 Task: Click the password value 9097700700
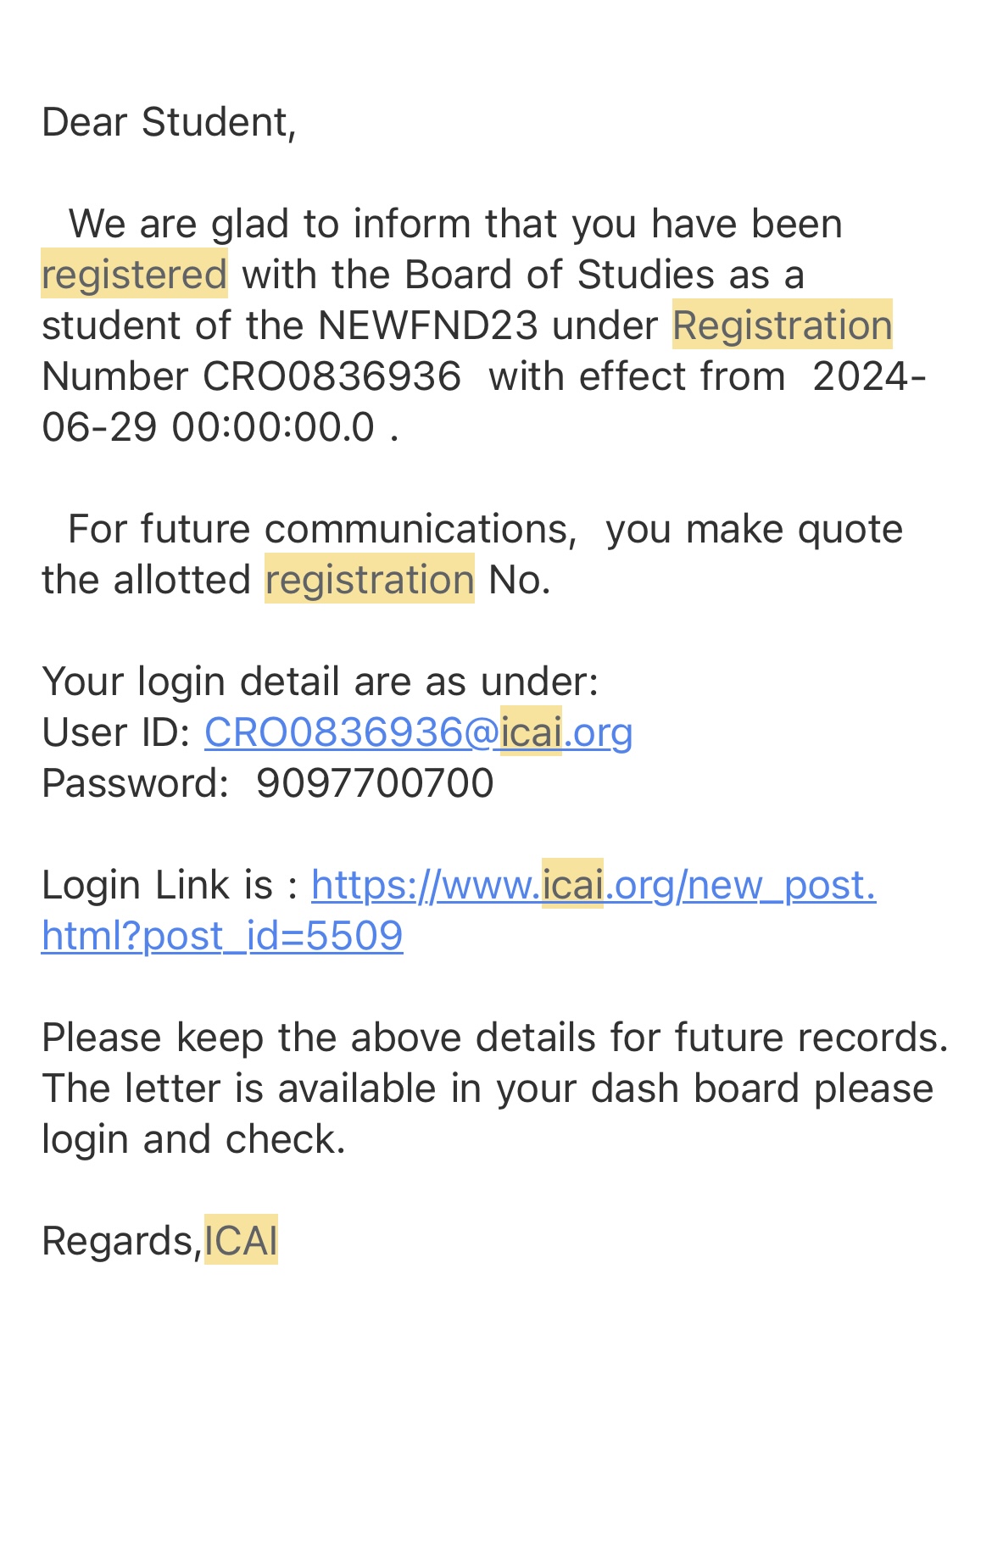[375, 783]
